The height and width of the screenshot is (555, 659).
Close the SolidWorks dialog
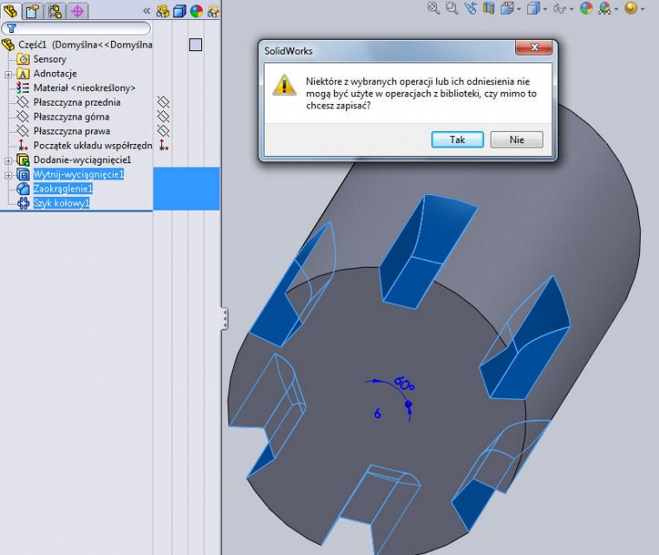tap(534, 48)
